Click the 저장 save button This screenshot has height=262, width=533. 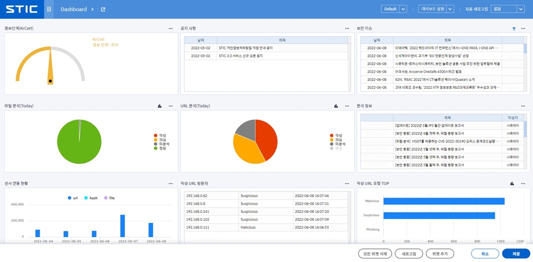pos(516,254)
